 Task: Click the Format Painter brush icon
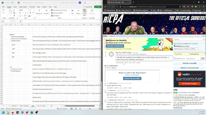tap(14, 16)
